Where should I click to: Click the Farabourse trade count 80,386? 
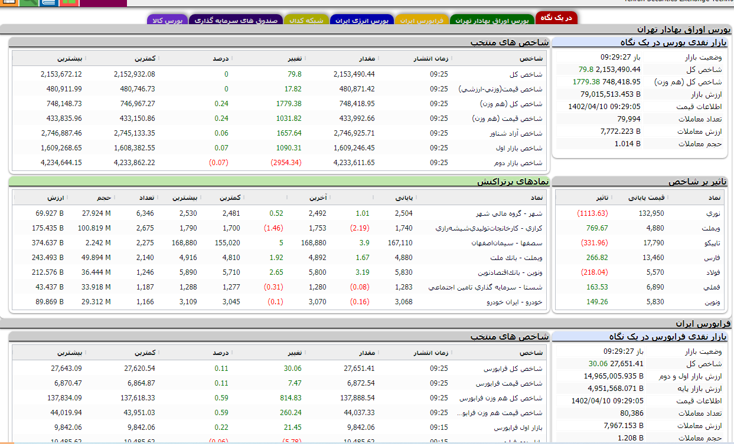[x=631, y=413]
